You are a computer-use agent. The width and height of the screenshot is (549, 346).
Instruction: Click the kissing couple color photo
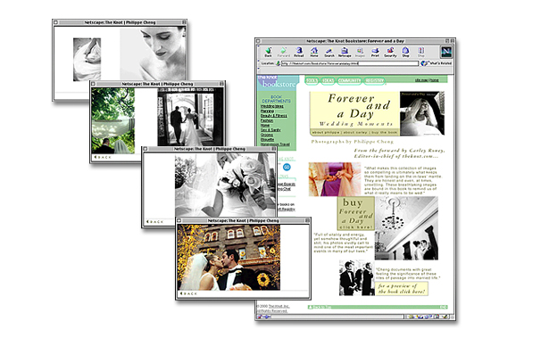pyautogui.click(x=229, y=257)
